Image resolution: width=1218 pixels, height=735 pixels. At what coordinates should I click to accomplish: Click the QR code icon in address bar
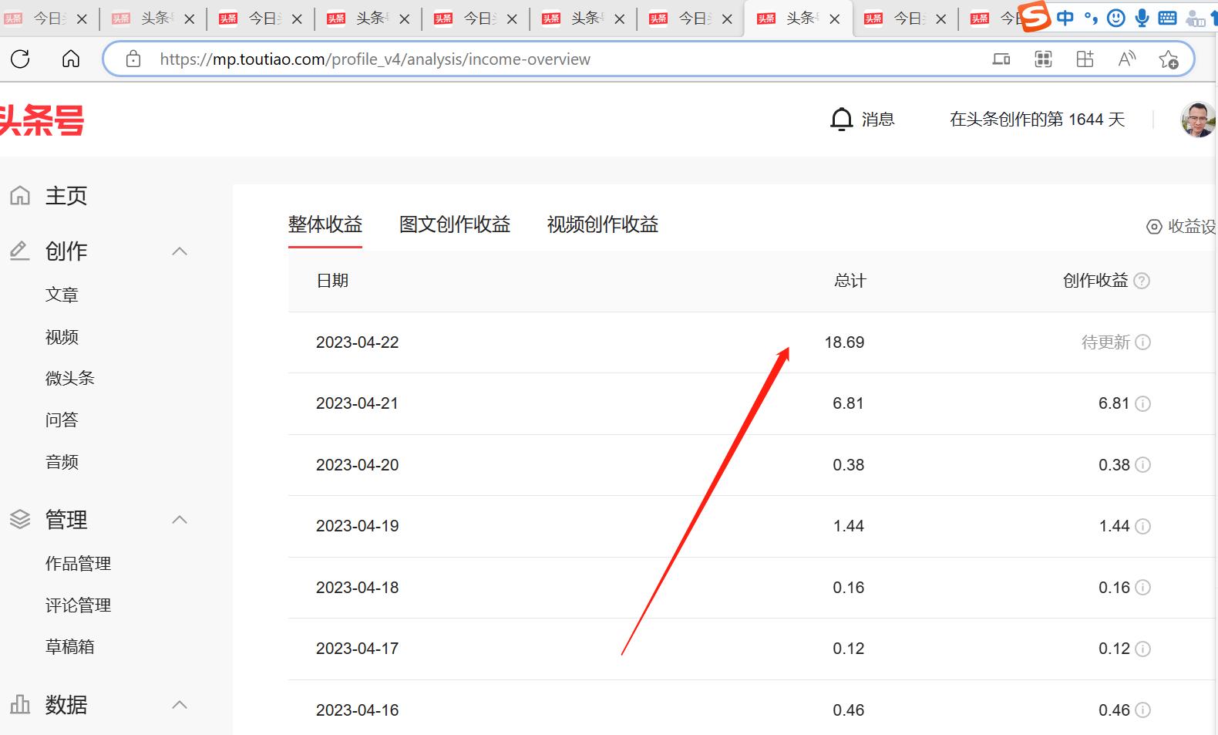(x=1043, y=59)
